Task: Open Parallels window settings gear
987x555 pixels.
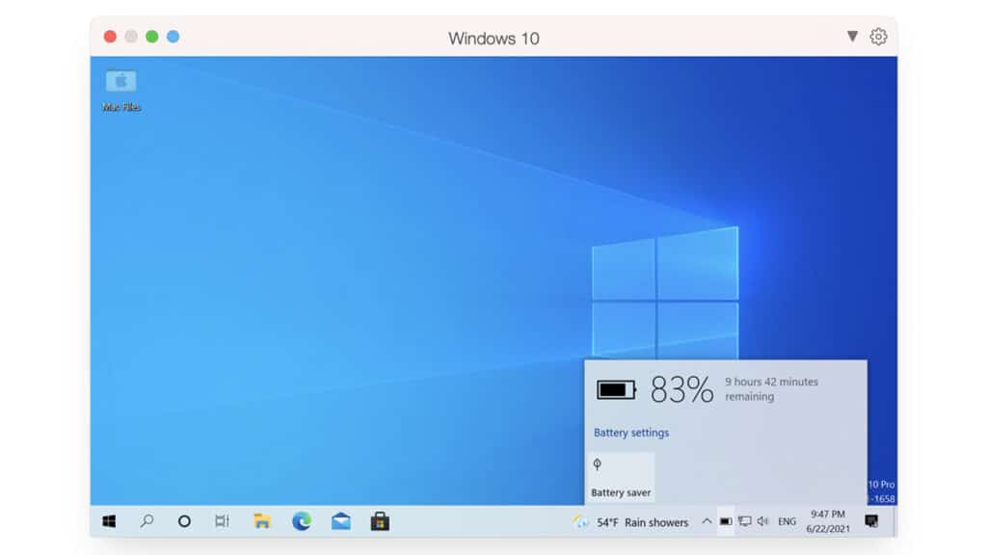Action: tap(879, 37)
